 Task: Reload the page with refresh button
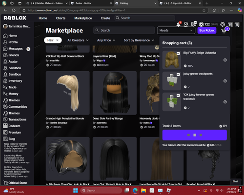click(x=14, y=10)
